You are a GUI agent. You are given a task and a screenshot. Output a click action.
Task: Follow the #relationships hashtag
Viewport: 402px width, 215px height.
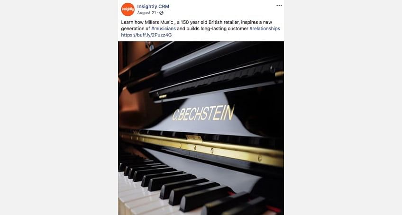(x=265, y=28)
